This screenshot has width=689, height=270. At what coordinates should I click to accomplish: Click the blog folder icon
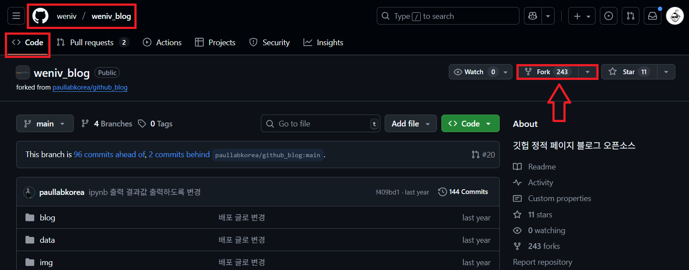coord(30,218)
